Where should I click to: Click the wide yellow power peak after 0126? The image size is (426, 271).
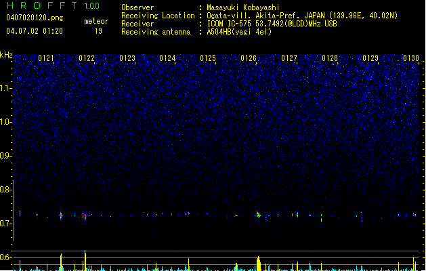click(x=259, y=264)
